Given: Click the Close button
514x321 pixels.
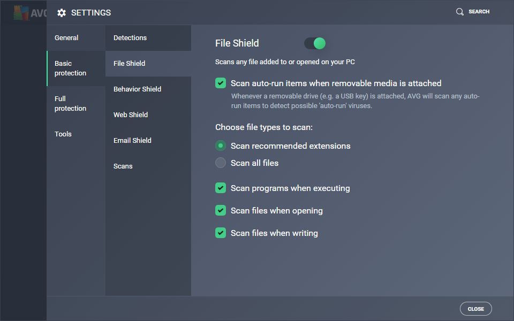Looking at the screenshot, I should click(x=475, y=309).
